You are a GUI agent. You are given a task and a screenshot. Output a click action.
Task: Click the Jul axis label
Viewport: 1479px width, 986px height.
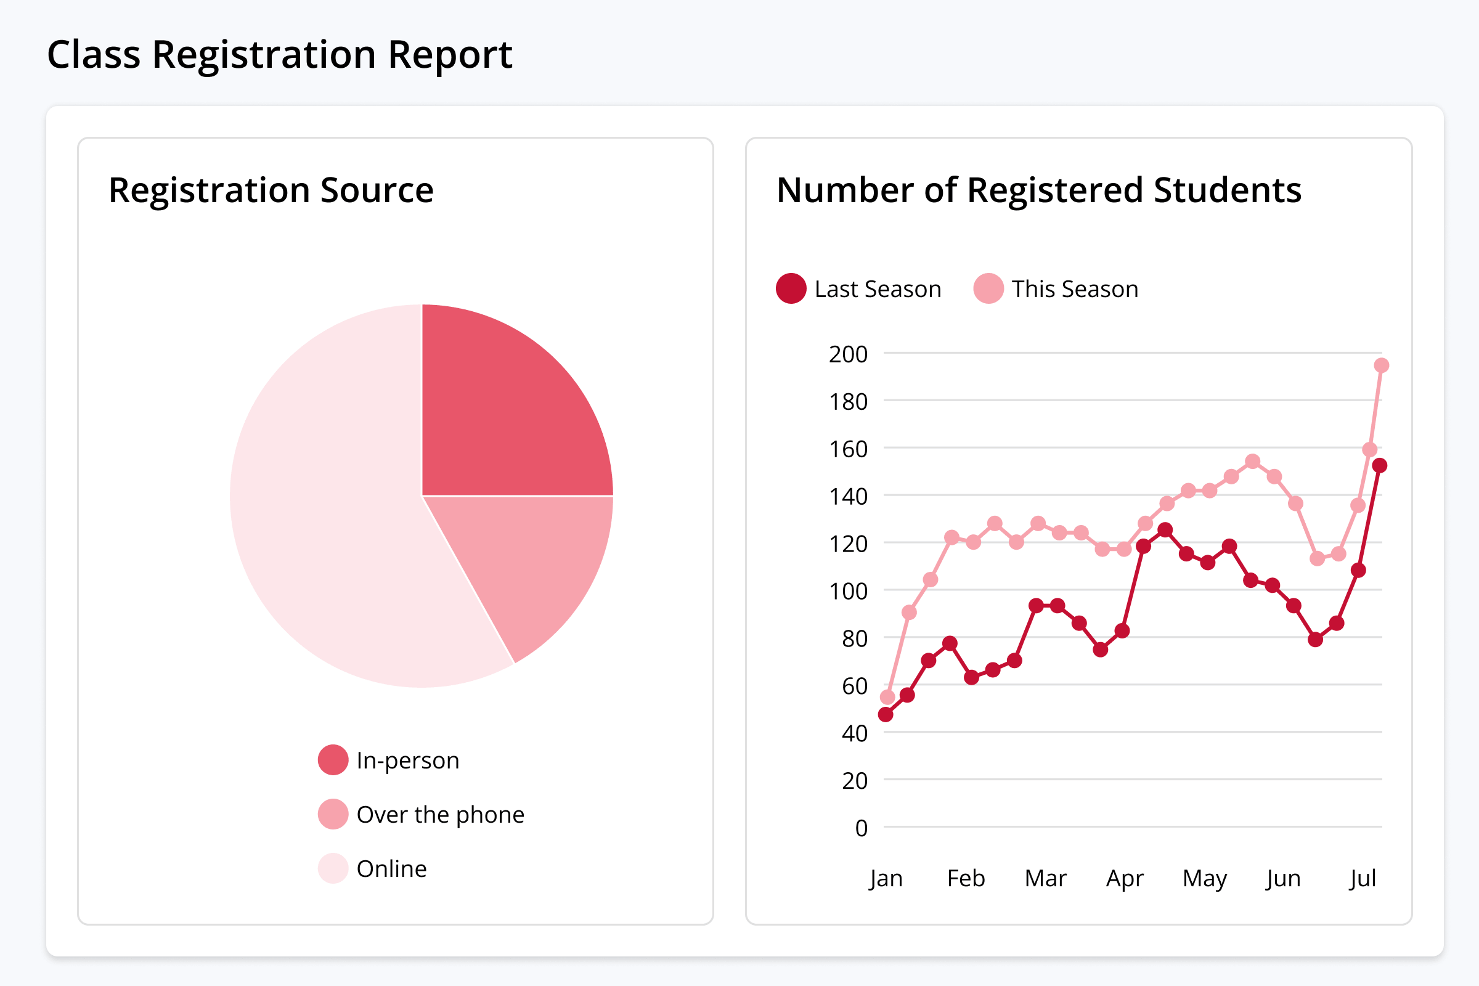[x=1363, y=879]
